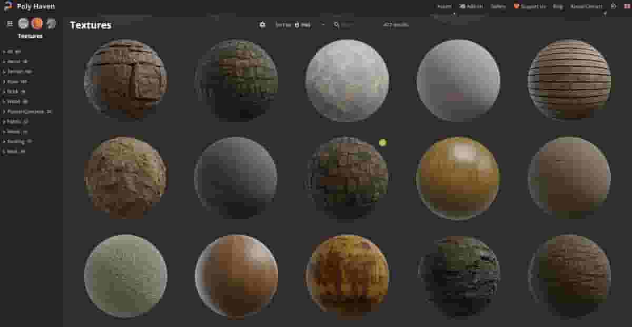The width and height of the screenshot is (632, 327).
Task: Expand the Brick category in the sidebar
Action: tap(16, 91)
